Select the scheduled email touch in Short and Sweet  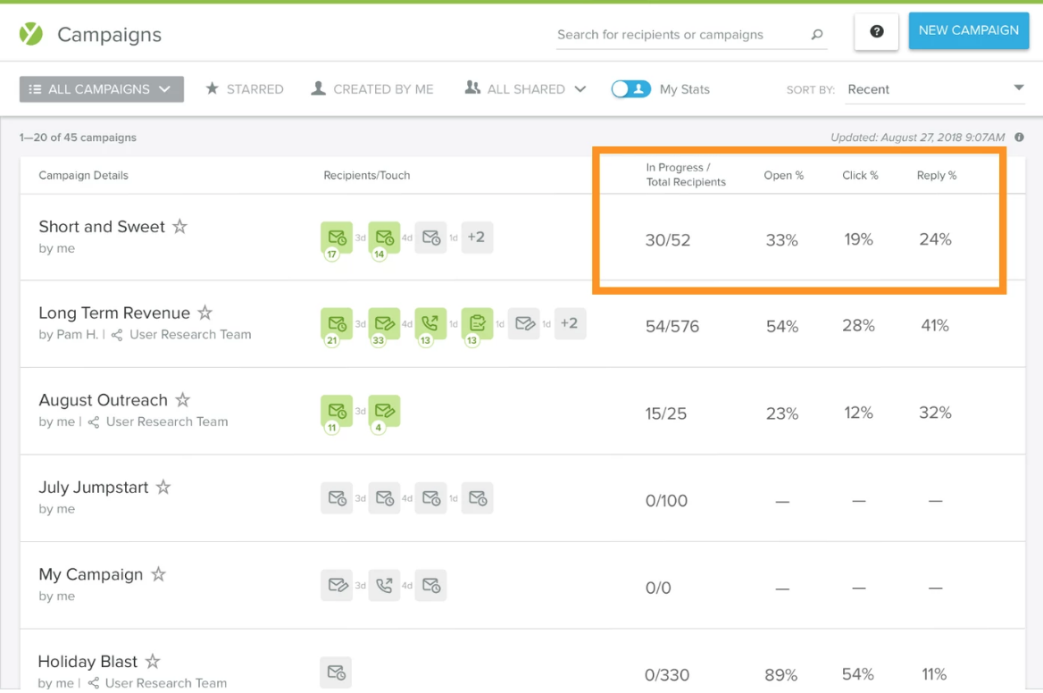coord(335,237)
